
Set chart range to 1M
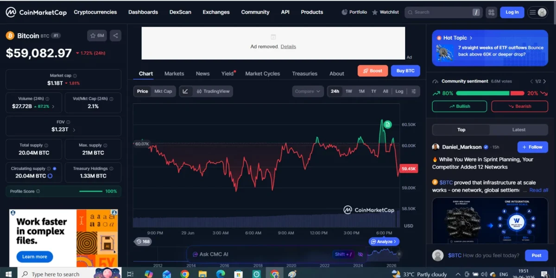361,91
